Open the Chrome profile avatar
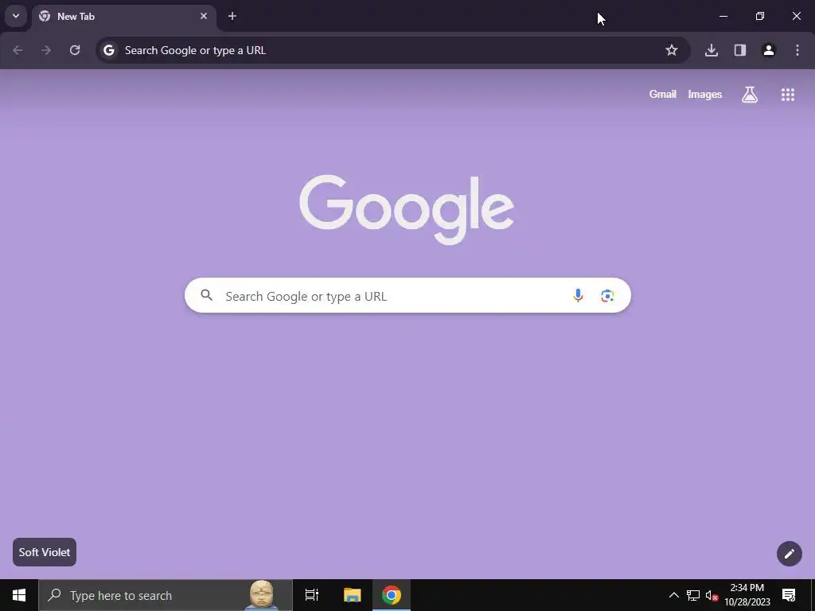Screen dimensions: 815x611 pyautogui.click(x=769, y=50)
